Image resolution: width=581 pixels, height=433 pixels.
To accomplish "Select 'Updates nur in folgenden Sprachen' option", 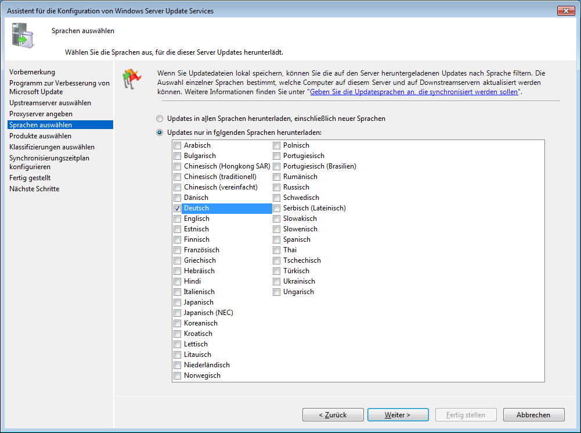I will point(160,133).
